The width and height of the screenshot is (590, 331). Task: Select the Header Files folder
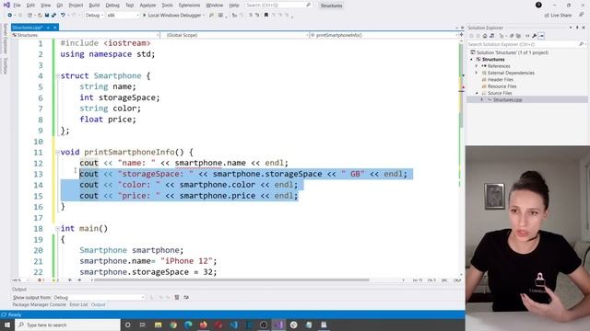[x=500, y=80]
